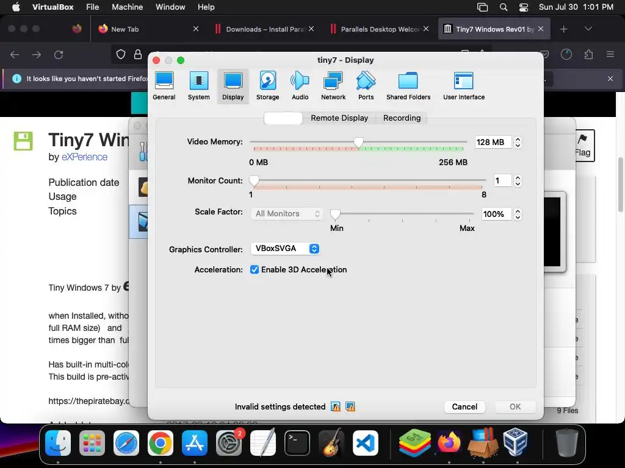The image size is (625, 468).
Task: Open the Shared Folders settings section
Action: pyautogui.click(x=408, y=87)
